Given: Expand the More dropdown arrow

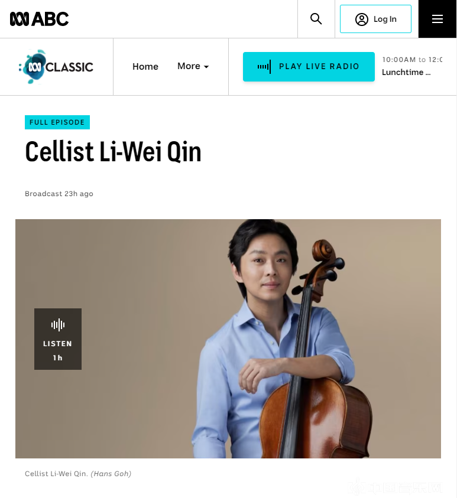Looking at the screenshot, I should click(x=206, y=67).
